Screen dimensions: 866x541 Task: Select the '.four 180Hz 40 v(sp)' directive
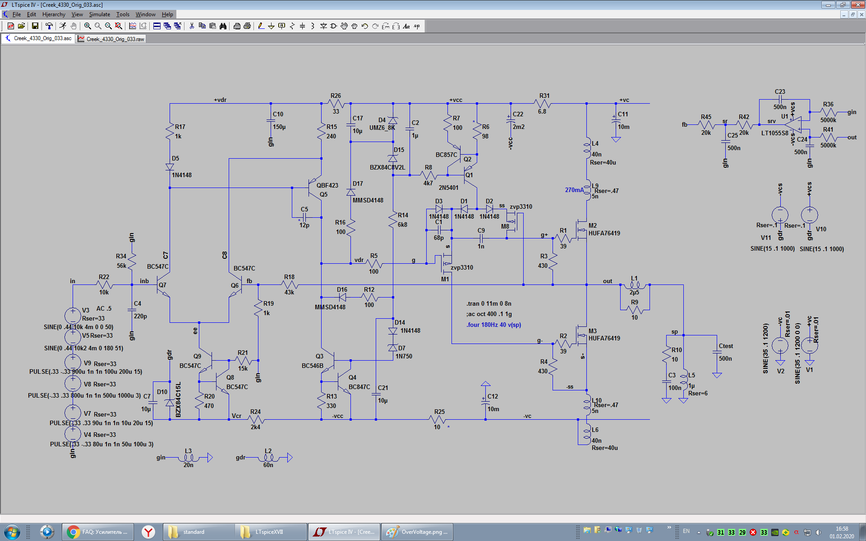(494, 325)
